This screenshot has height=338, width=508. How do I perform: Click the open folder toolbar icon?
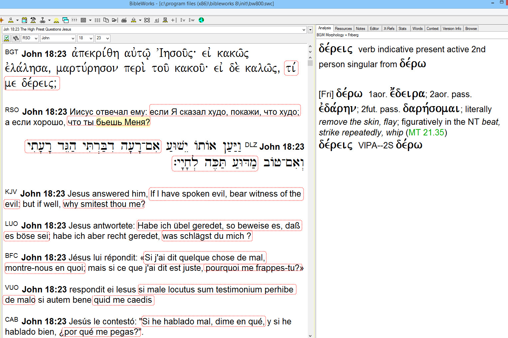tap(115, 20)
